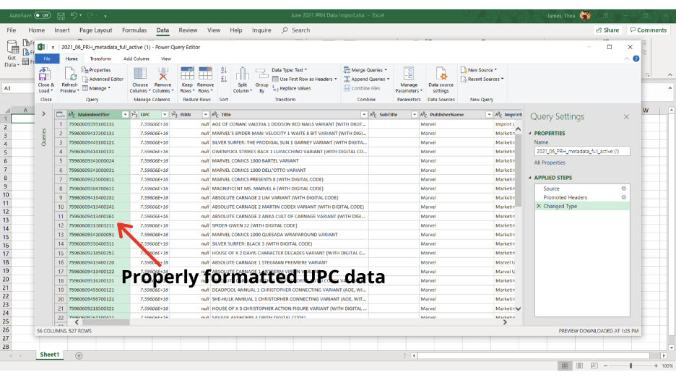
Task: Open the ISBN column filter dropdown
Action: (206, 115)
